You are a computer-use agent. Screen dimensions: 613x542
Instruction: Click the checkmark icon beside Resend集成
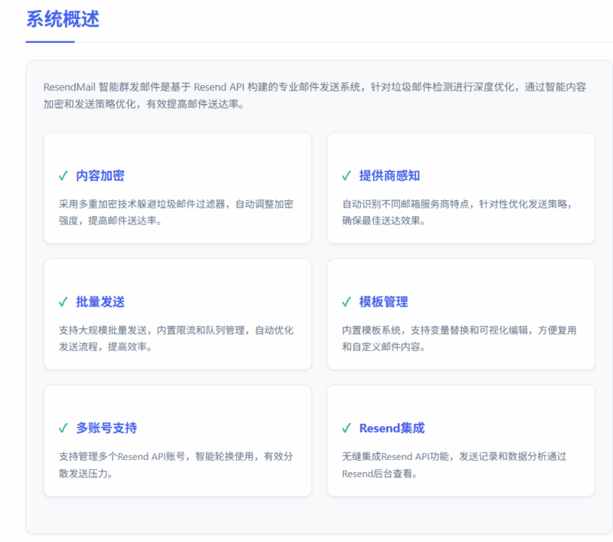(x=346, y=428)
